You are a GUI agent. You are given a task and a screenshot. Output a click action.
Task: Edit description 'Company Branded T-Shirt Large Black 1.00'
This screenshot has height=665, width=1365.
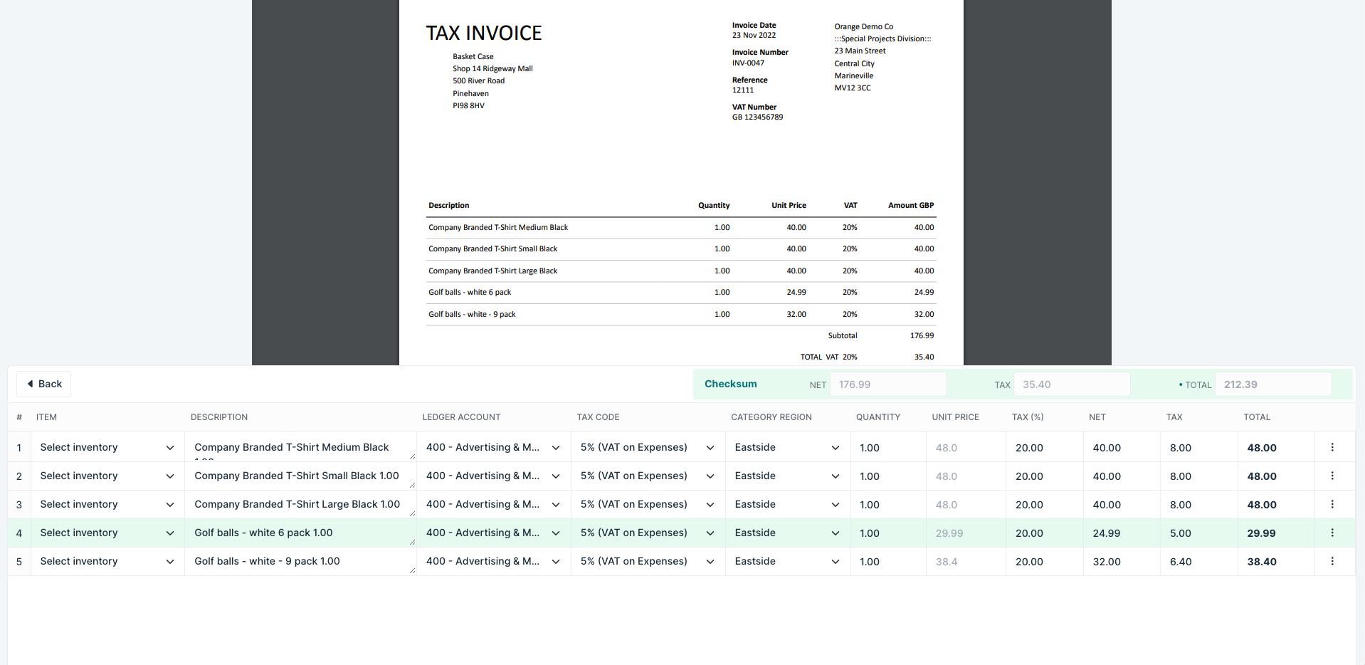(x=300, y=504)
